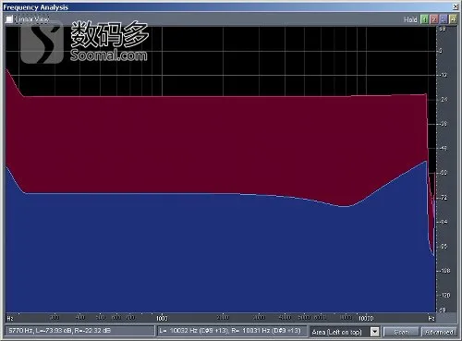Click the Area (Left on top) combo box text

pos(336,332)
